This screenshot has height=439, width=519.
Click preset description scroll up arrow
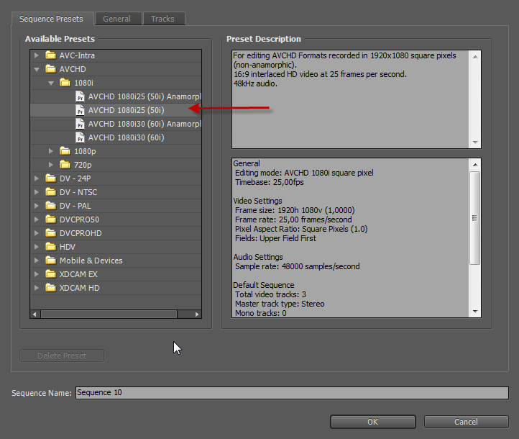(x=475, y=57)
